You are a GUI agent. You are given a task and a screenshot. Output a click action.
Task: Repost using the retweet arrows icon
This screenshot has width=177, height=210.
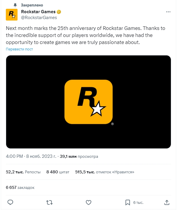click(50, 202)
